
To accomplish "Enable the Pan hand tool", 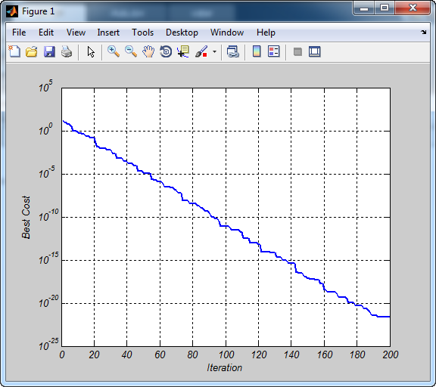I will [148, 51].
